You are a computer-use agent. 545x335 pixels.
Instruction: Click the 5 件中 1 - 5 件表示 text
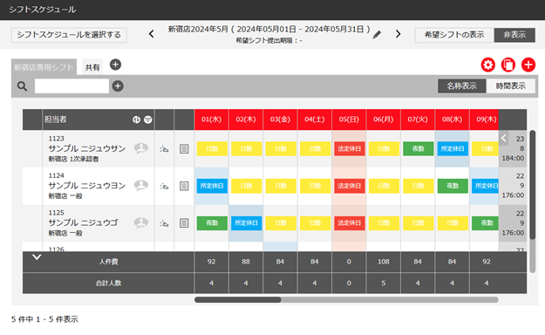click(x=44, y=319)
